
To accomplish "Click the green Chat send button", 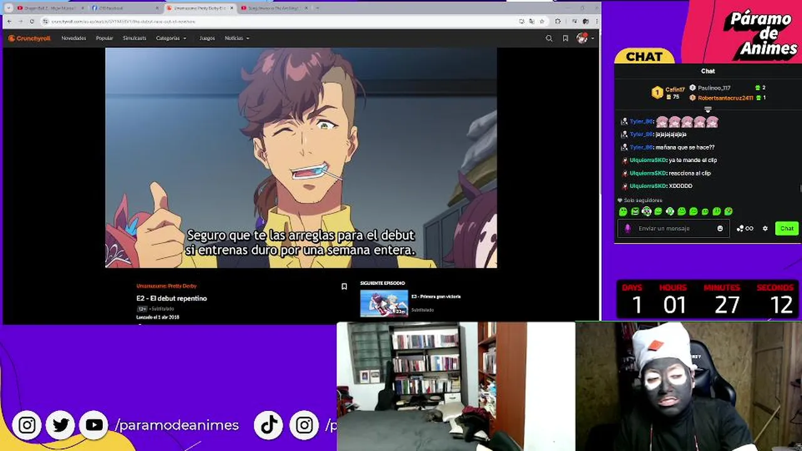I will pyautogui.click(x=787, y=229).
